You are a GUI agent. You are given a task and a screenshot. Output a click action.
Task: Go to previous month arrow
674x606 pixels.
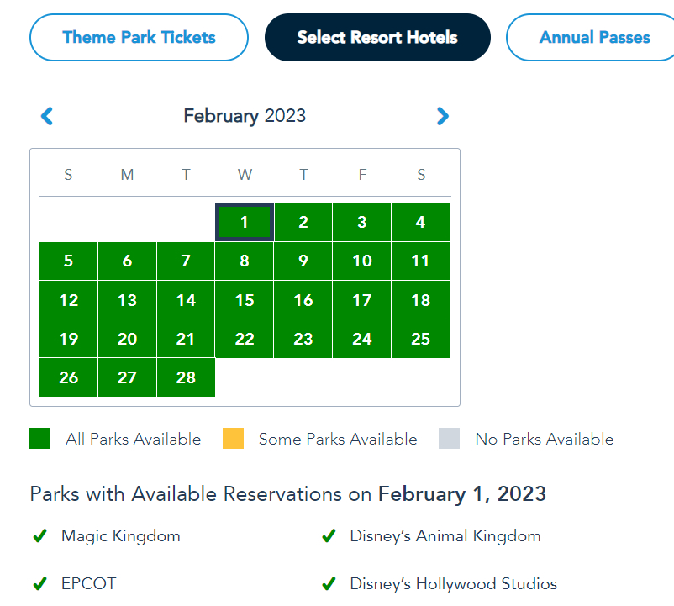click(x=47, y=116)
